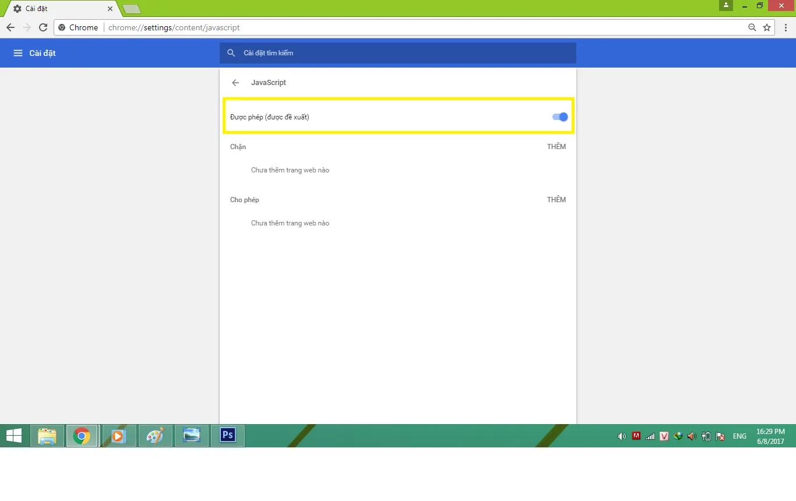Click THÊM beside the Cho phép section
The height and width of the screenshot is (501, 796).
click(x=557, y=200)
